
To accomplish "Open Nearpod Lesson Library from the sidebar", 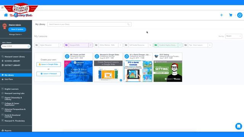I will pyautogui.click(x=14, y=57).
